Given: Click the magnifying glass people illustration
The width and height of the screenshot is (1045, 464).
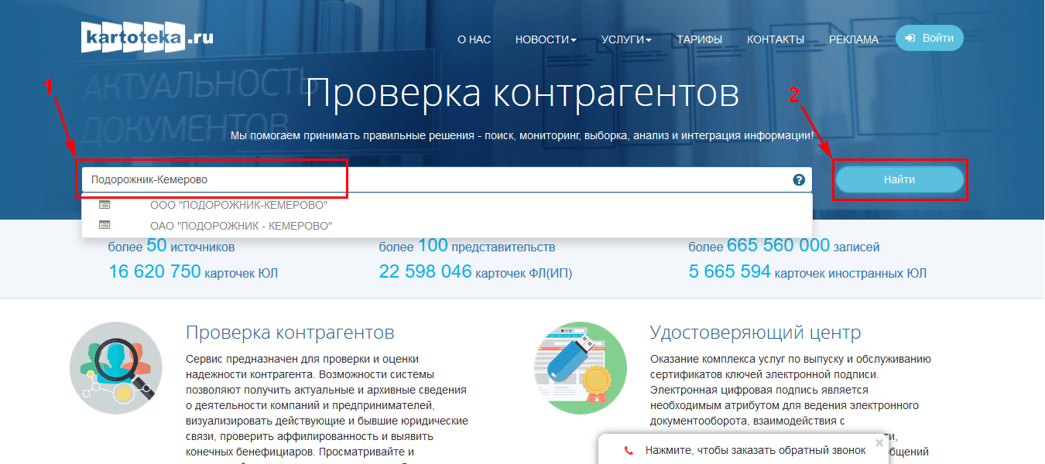Looking at the screenshot, I should [116, 368].
